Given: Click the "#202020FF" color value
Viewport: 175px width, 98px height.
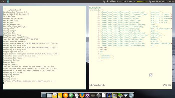Looking at the screenshot, I should click(106, 56).
